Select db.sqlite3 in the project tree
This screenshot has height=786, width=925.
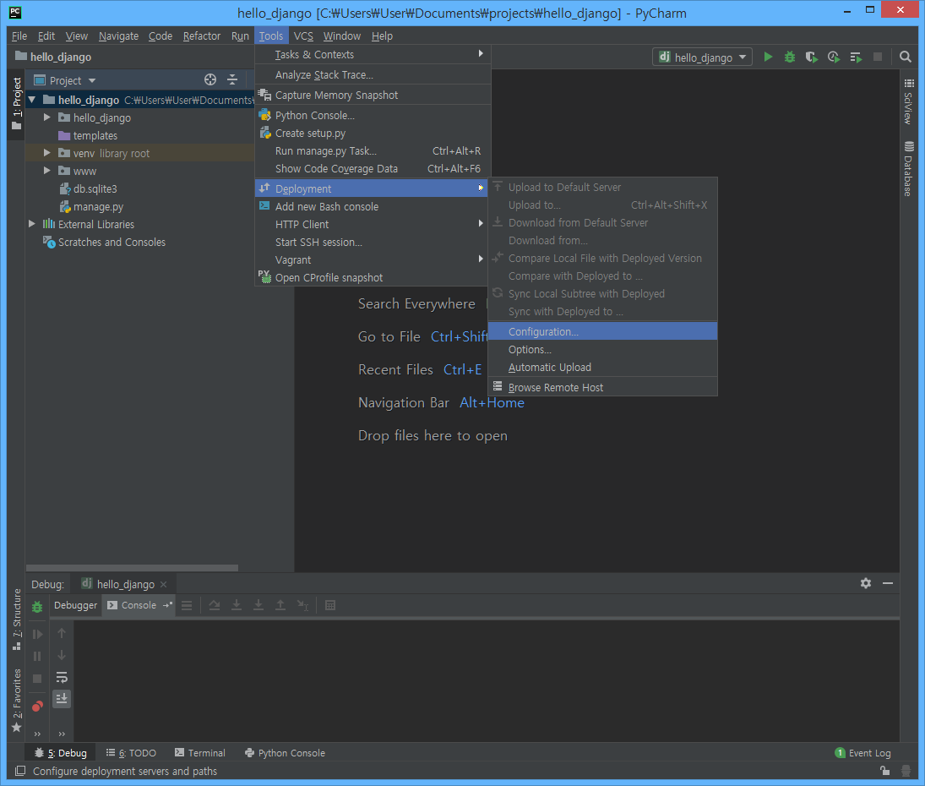(95, 188)
